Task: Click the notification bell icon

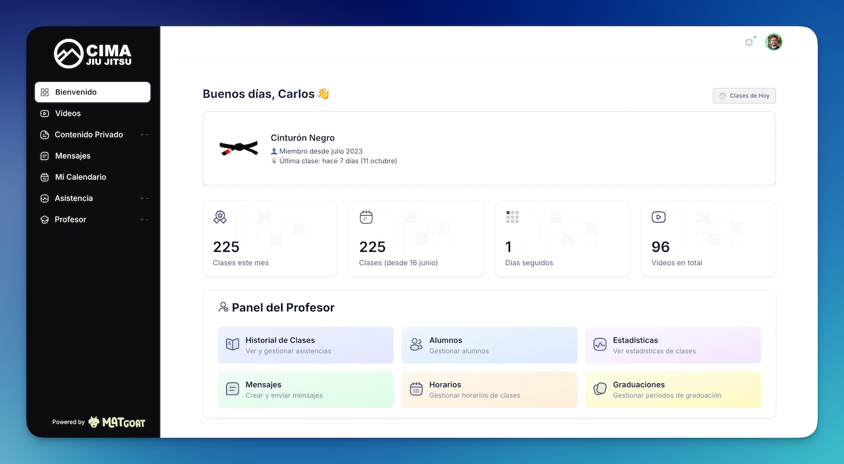Action: click(748, 42)
